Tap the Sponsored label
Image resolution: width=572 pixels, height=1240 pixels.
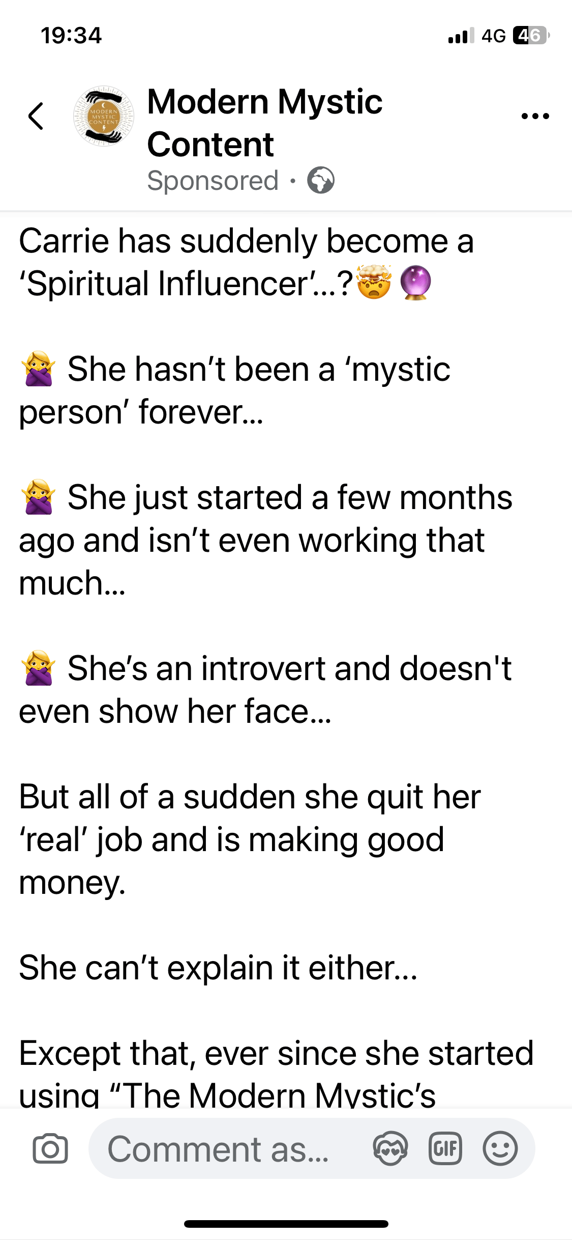coord(213,181)
